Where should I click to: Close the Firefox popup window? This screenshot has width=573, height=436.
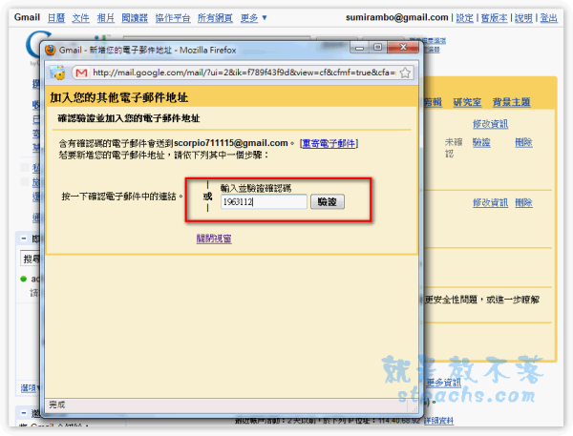tap(403, 48)
